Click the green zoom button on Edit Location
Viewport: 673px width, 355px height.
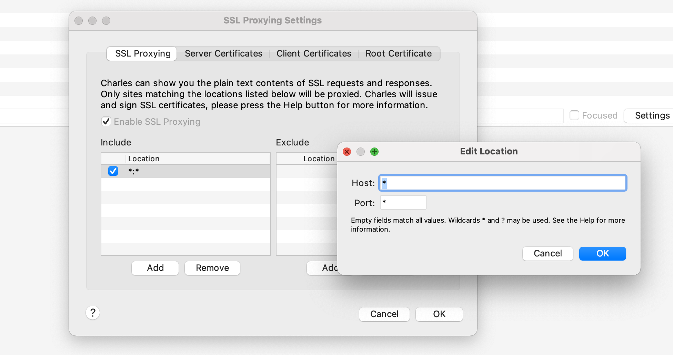tap(374, 152)
